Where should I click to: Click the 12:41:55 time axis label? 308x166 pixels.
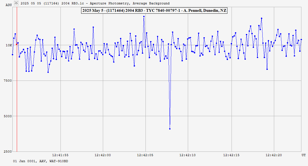tap(60, 155)
